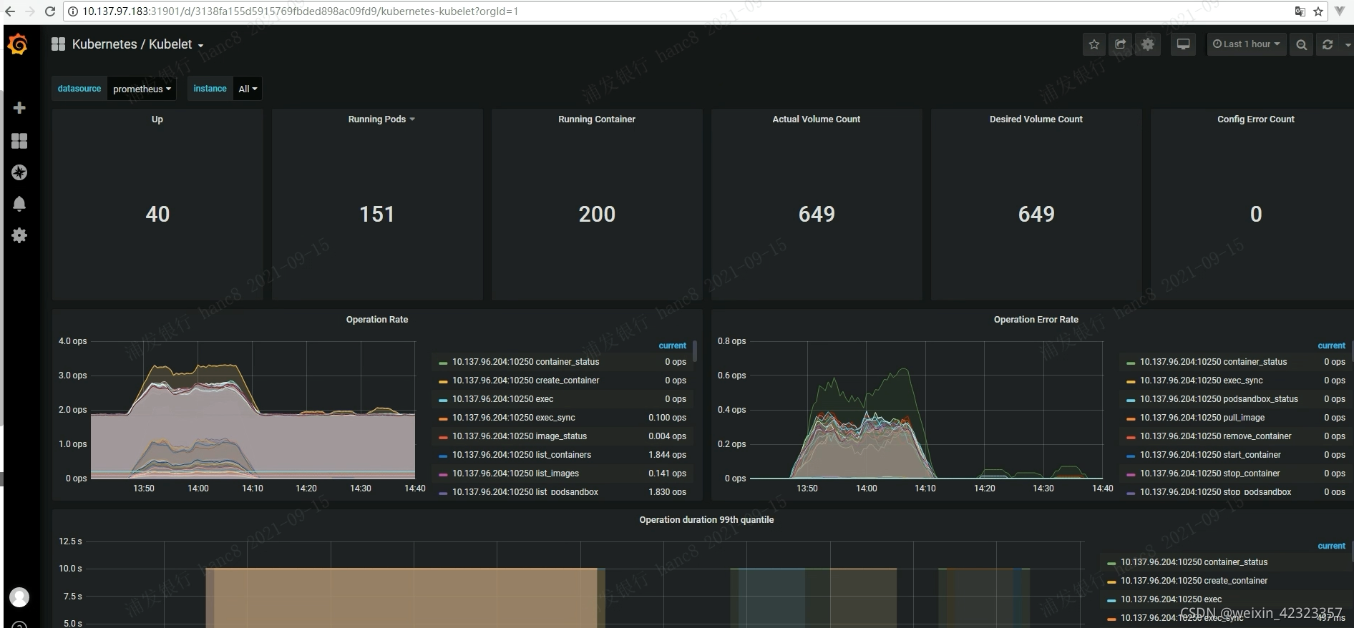Cycle view mode with monitor icon
Viewport: 1354px width, 628px height.
[1183, 44]
